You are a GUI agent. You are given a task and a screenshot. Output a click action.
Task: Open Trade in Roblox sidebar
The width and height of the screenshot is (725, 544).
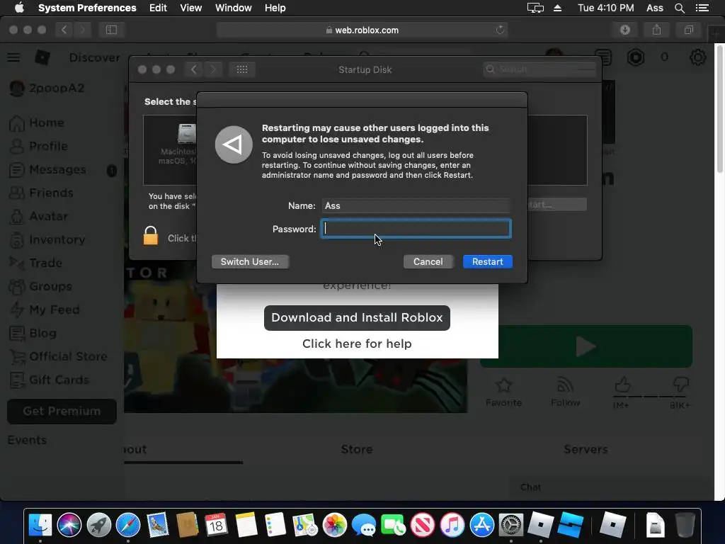35,263
